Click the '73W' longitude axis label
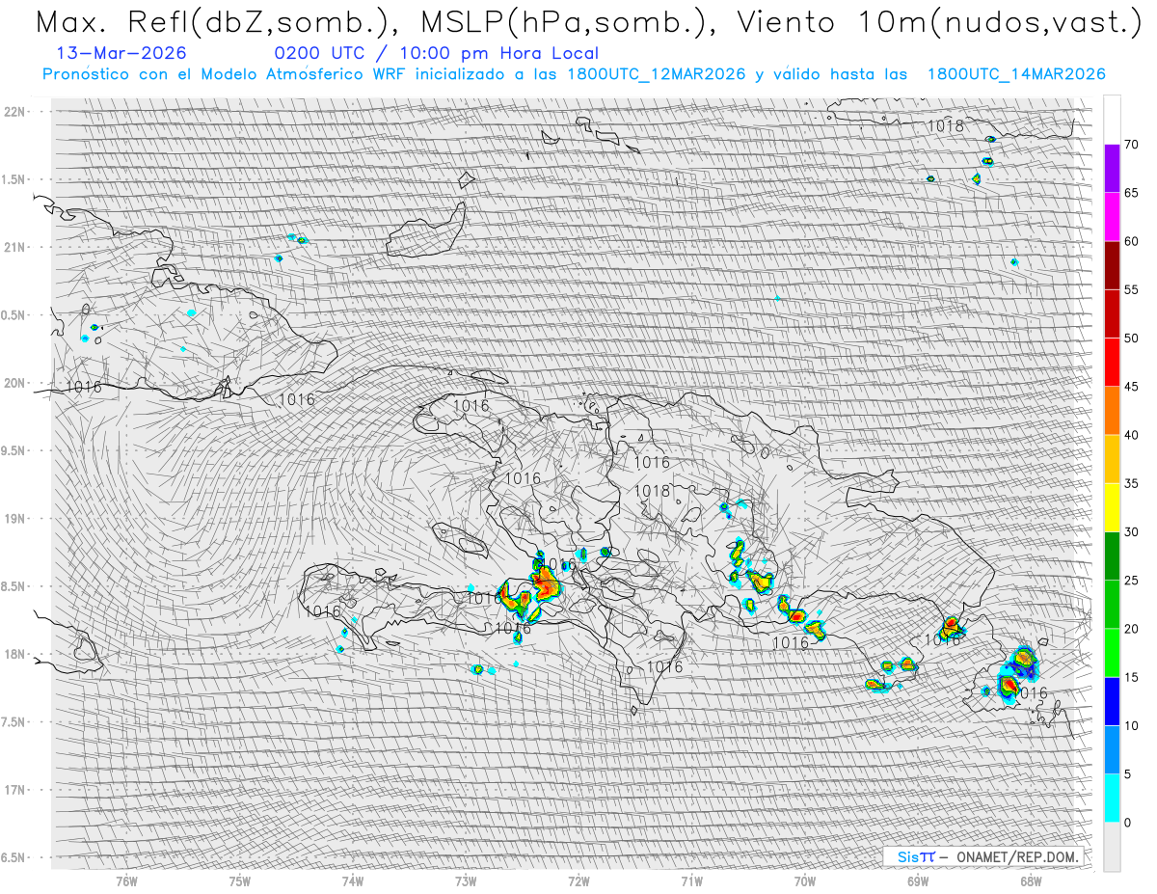This screenshot has height=894, width=1157. pyautogui.click(x=466, y=880)
